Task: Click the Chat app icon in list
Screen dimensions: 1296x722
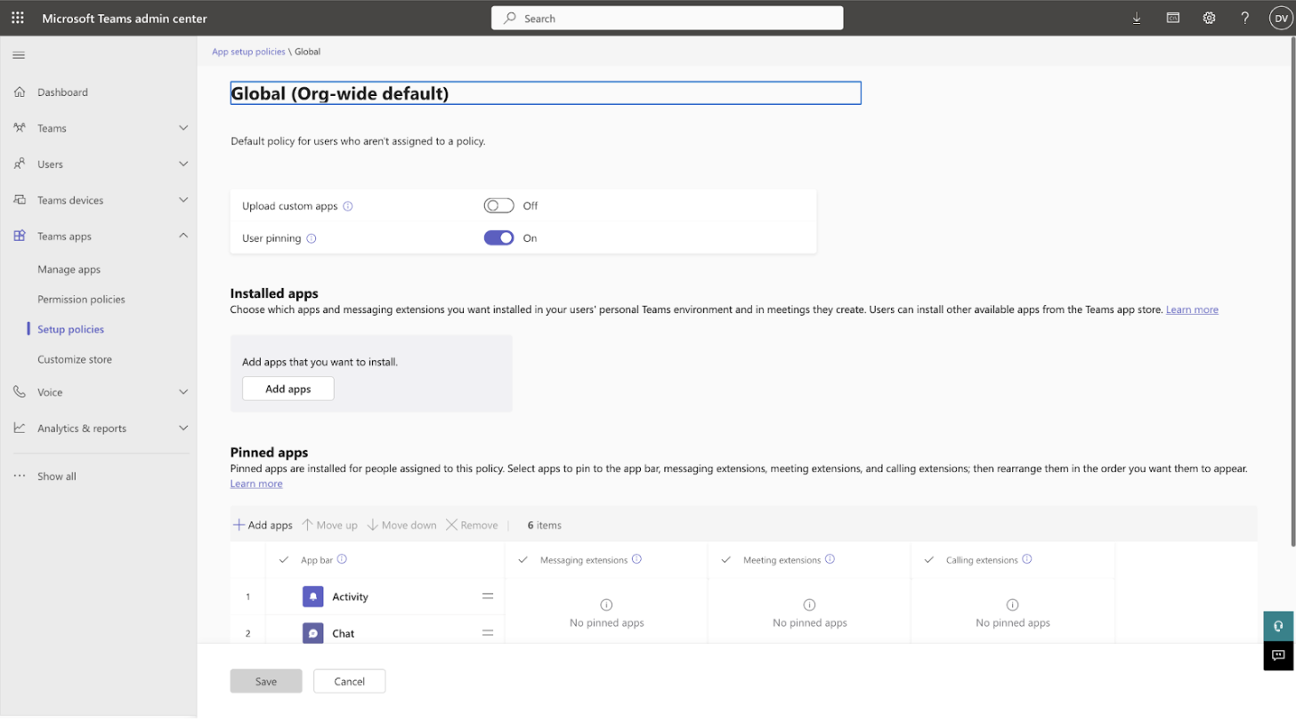Action: click(x=312, y=633)
